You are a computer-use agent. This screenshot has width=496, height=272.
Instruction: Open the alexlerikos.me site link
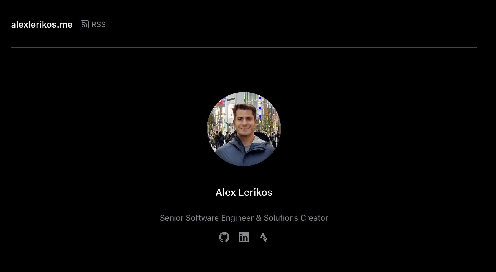(x=42, y=25)
